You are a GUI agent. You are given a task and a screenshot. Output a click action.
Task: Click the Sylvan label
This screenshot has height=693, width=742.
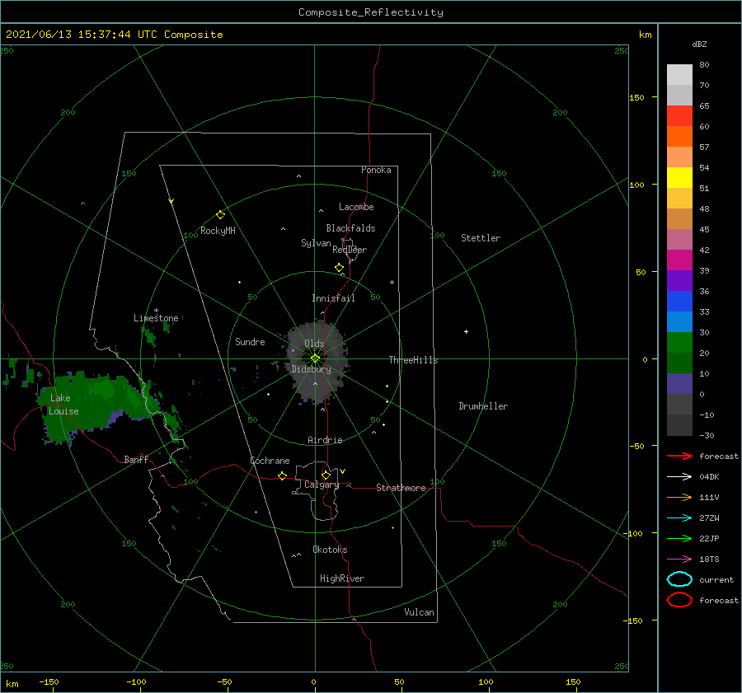point(316,243)
